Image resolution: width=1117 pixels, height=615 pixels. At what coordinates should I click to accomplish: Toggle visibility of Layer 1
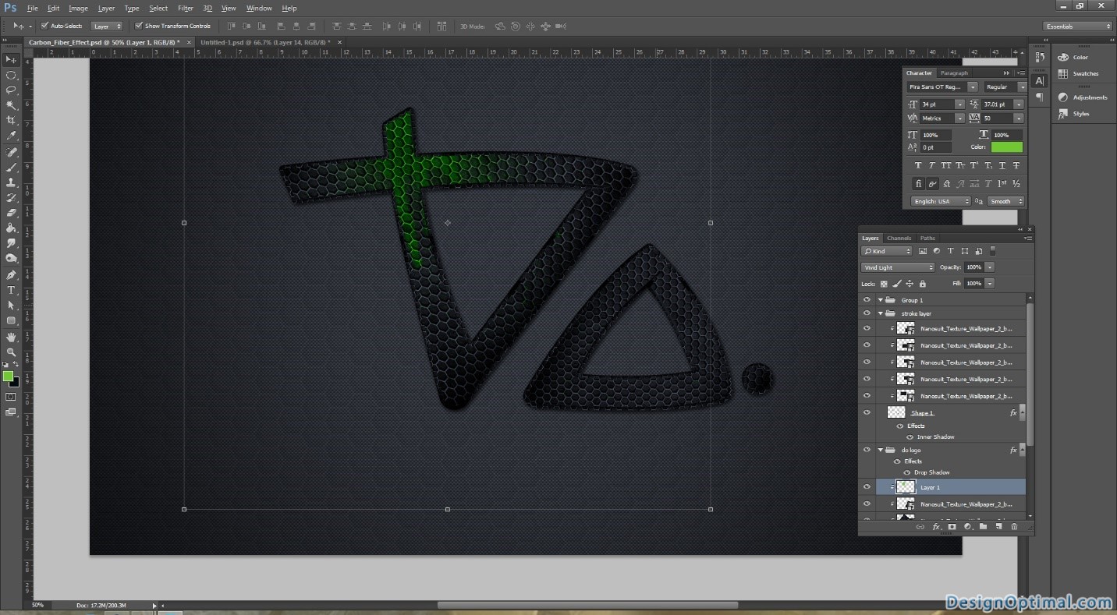[x=866, y=487]
